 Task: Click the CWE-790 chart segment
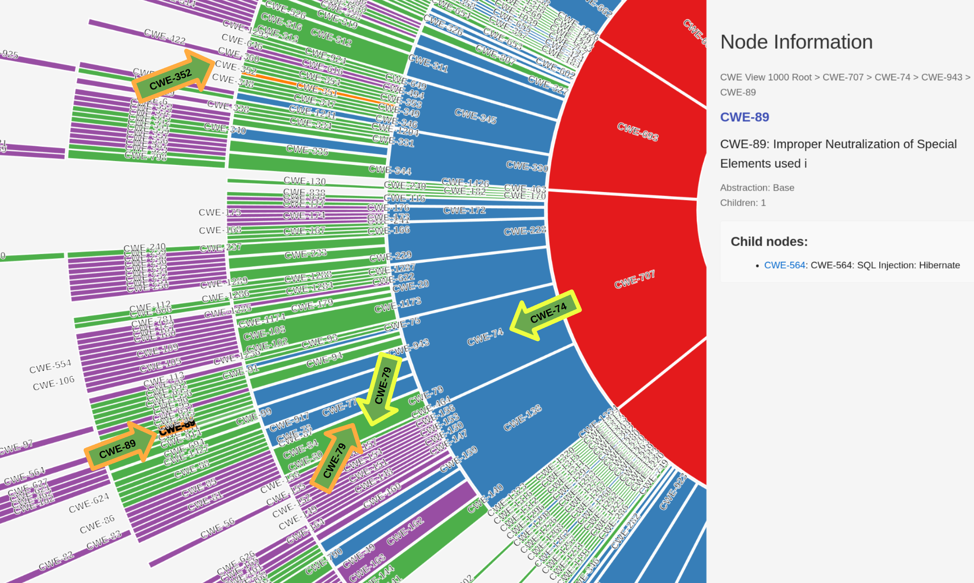tap(324, 561)
